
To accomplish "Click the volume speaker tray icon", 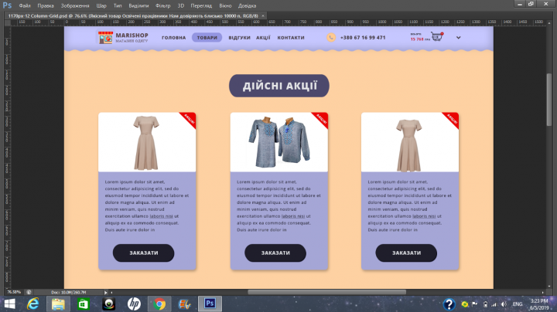I will click(504, 304).
